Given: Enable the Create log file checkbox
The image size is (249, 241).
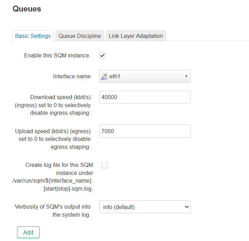Looking at the screenshot, I should (105, 165).
